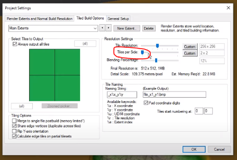Screen dimensions: 237x160
Task: Click the '%r : Tile resolution' keyword text
Action: tap(121, 118)
